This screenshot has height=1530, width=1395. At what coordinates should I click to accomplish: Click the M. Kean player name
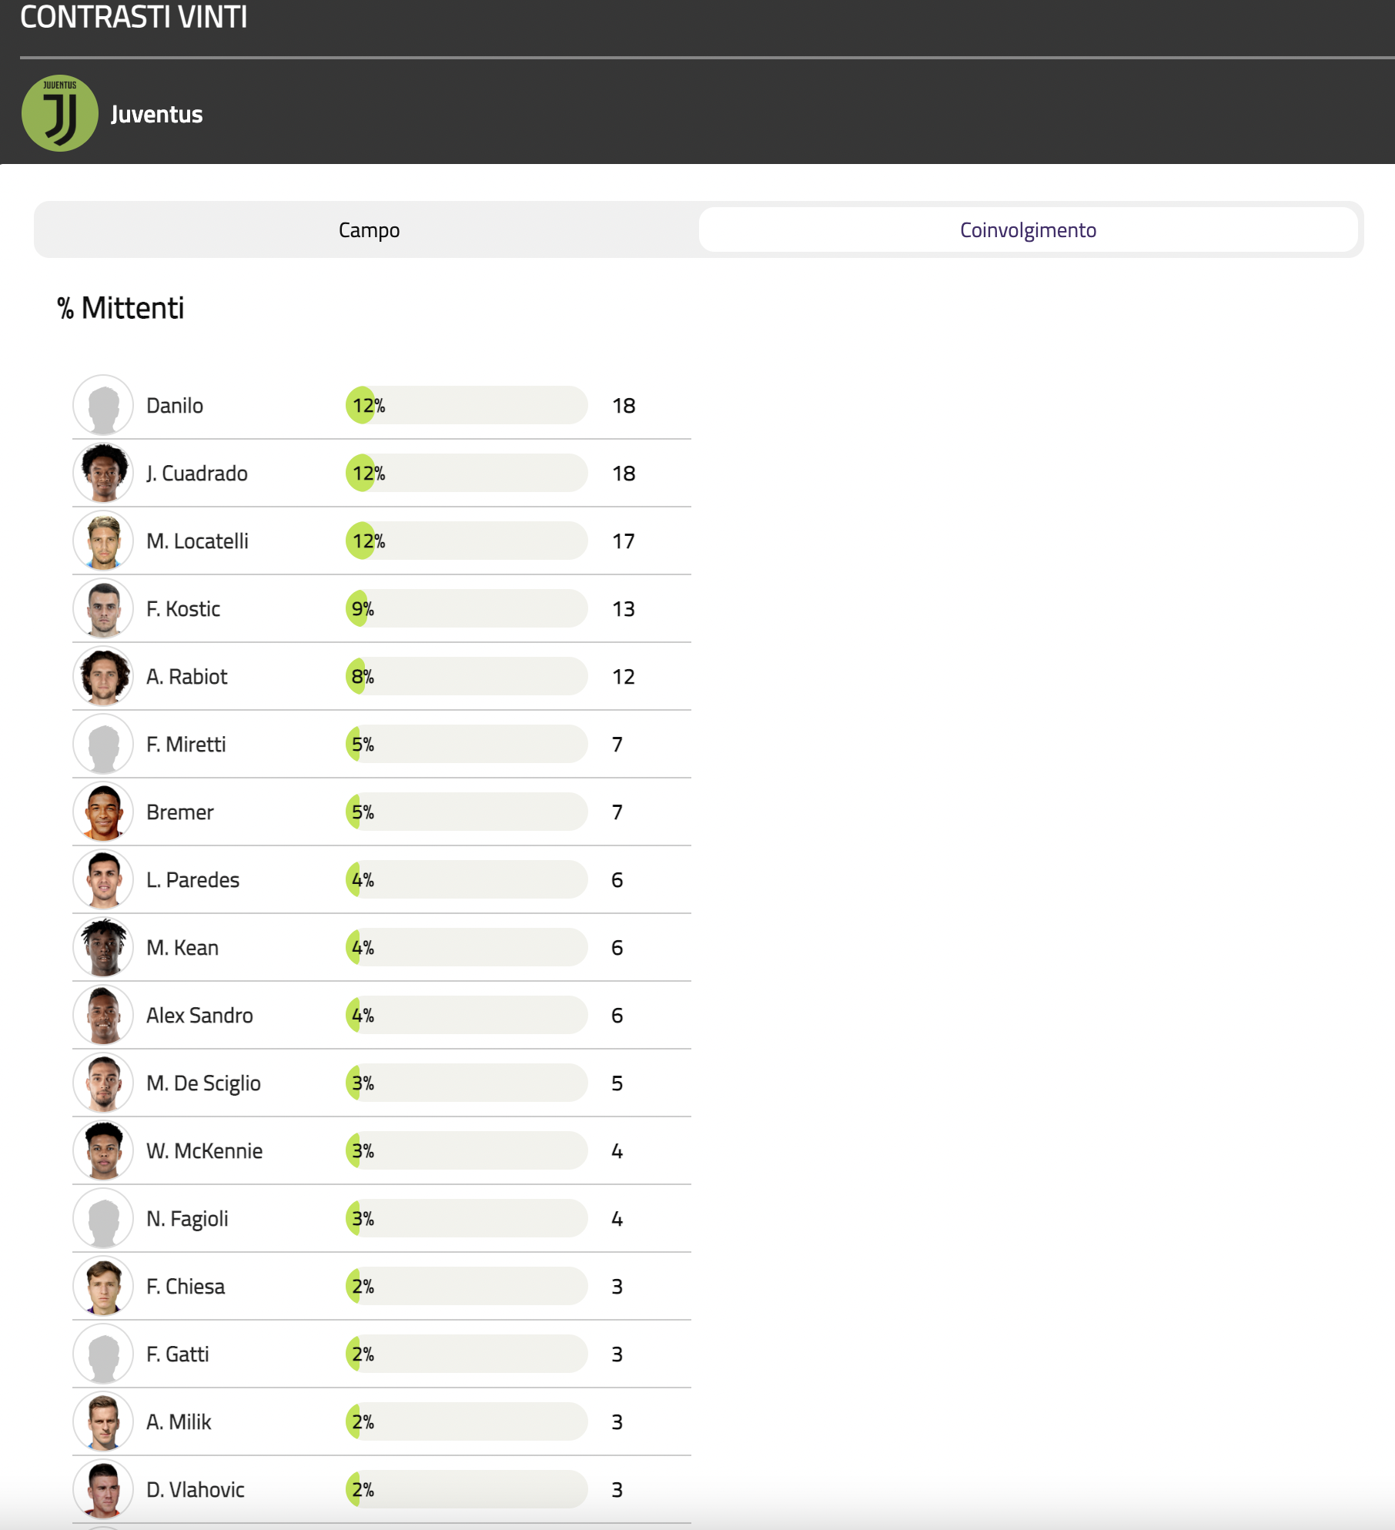click(x=182, y=948)
